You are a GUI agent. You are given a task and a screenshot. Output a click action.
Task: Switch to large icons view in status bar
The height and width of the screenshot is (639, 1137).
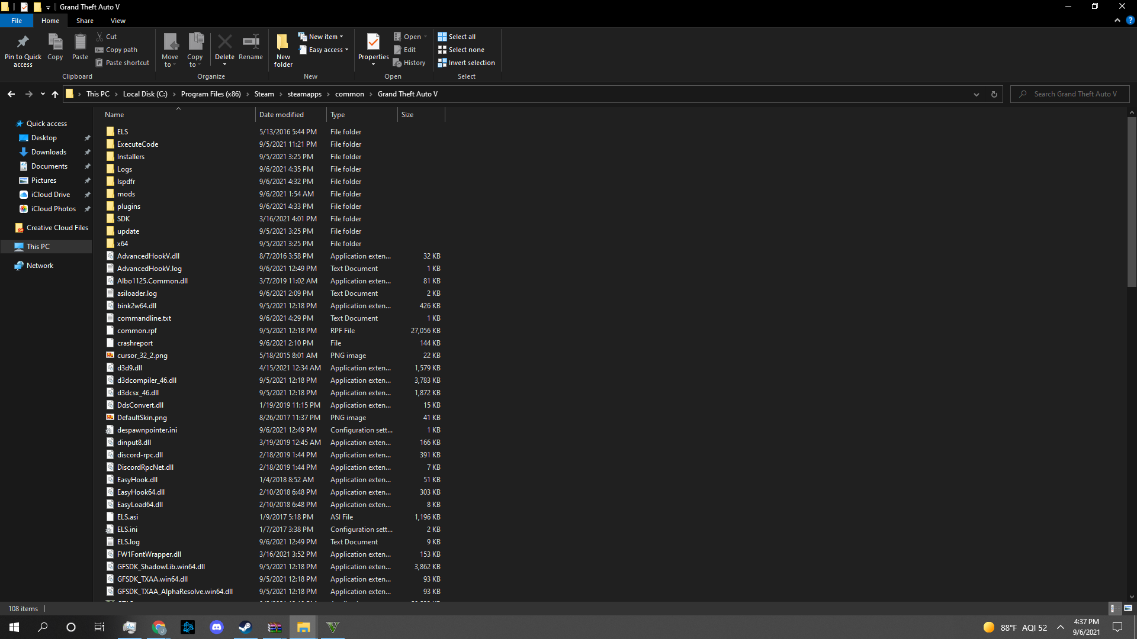pyautogui.click(x=1128, y=608)
